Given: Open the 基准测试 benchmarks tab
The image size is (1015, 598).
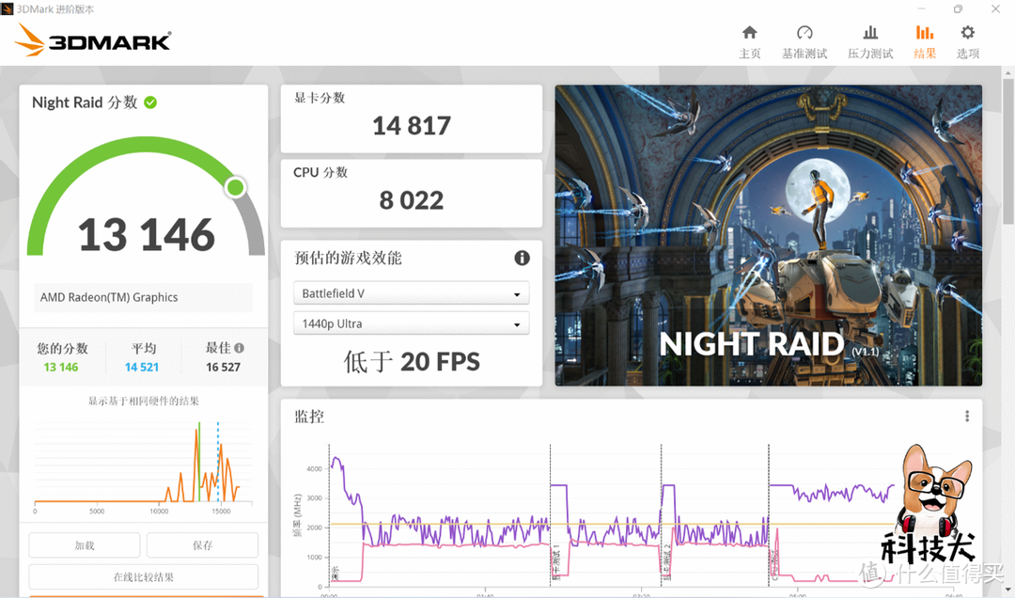Looking at the screenshot, I should 804,41.
